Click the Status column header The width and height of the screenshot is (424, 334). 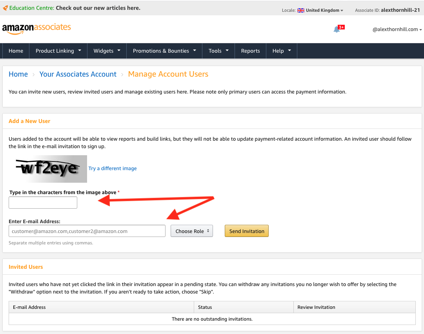coord(244,307)
